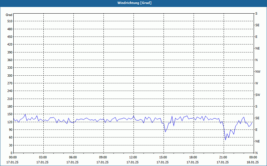267x166 pixels.
Task: Click the 03:00 time label
Action: tap(43, 157)
